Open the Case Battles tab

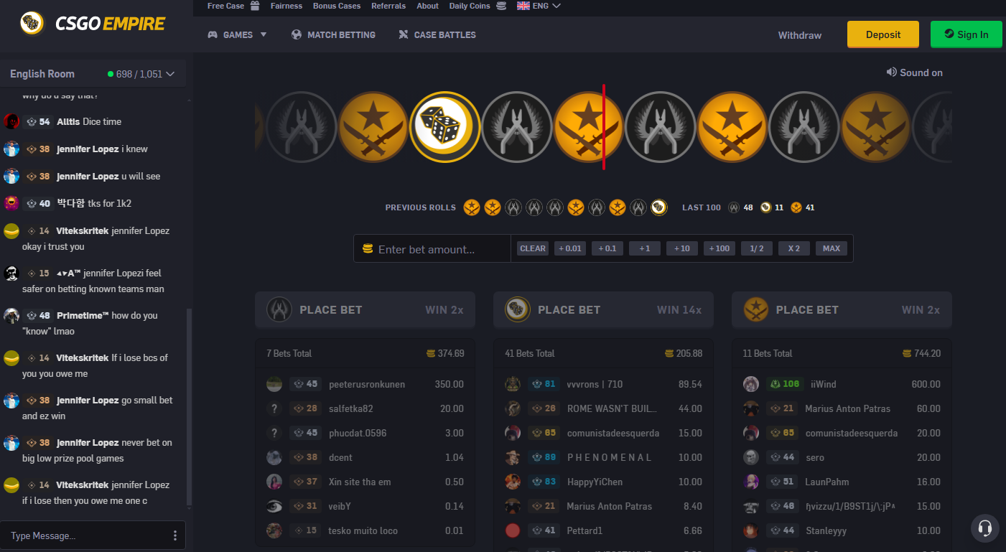coord(437,34)
